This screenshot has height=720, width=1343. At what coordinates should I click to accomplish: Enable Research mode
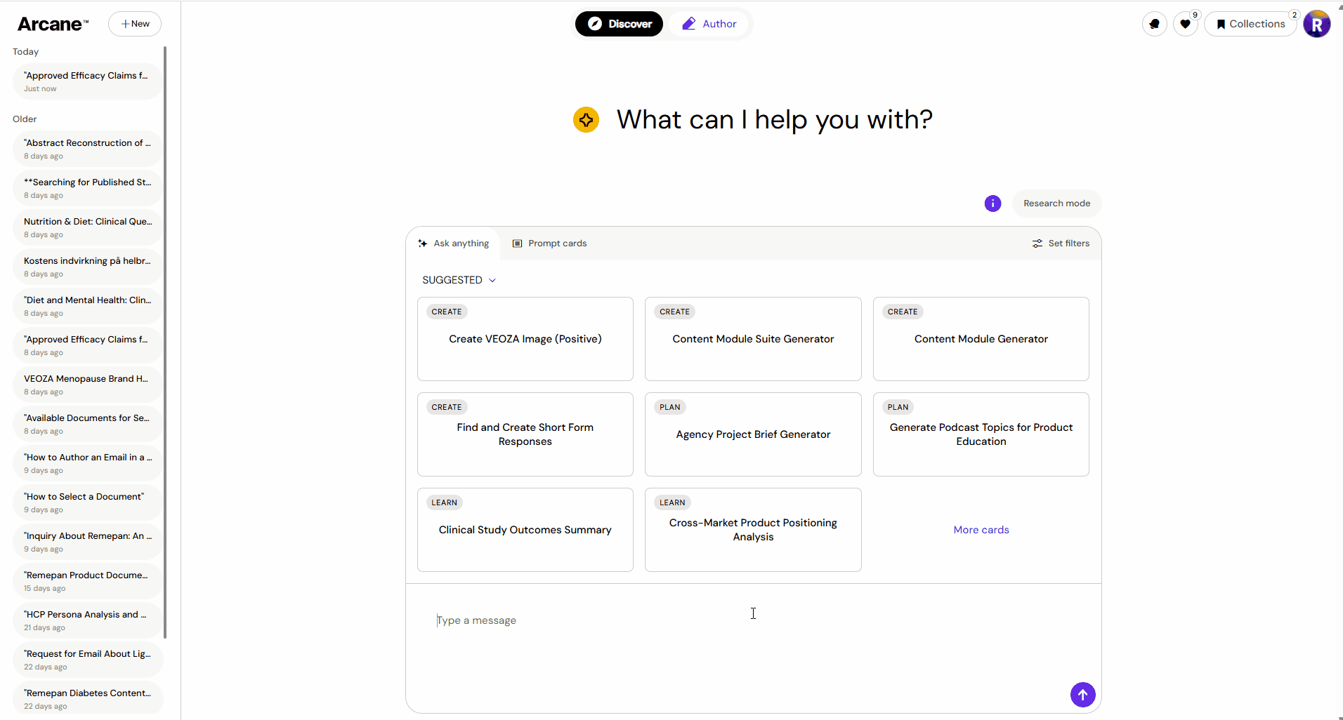click(1056, 204)
